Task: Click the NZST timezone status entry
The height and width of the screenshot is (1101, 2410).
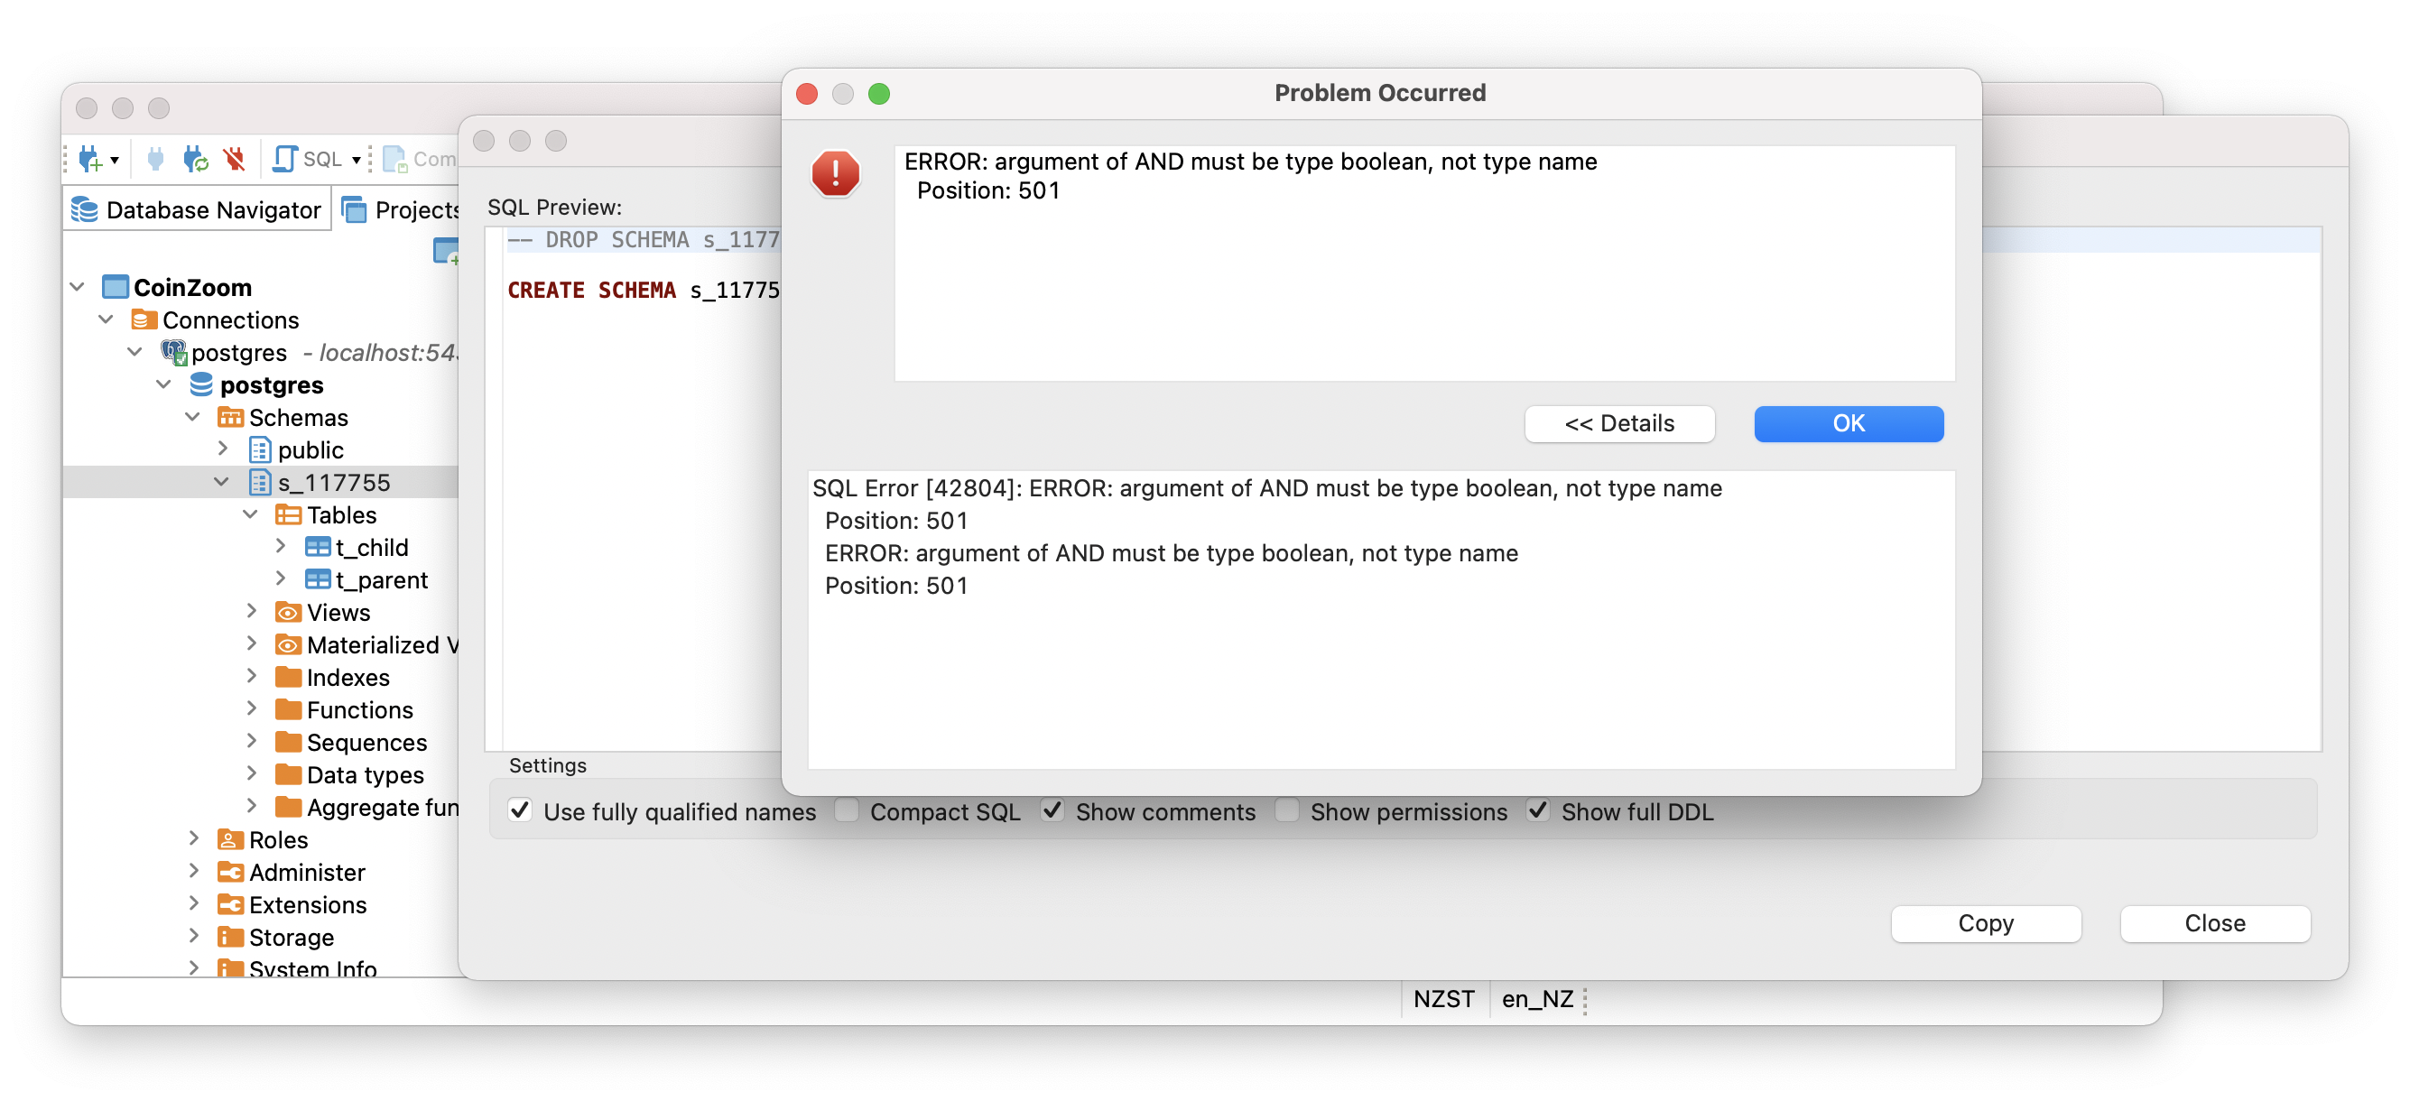Action: coord(1443,999)
